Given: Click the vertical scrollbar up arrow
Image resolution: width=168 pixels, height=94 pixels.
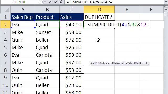Looking at the screenshot, I should 166,10.
